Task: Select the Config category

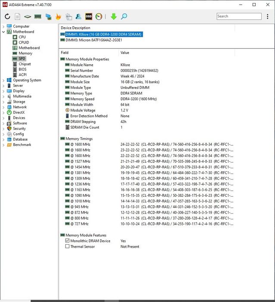Action: 16,134
